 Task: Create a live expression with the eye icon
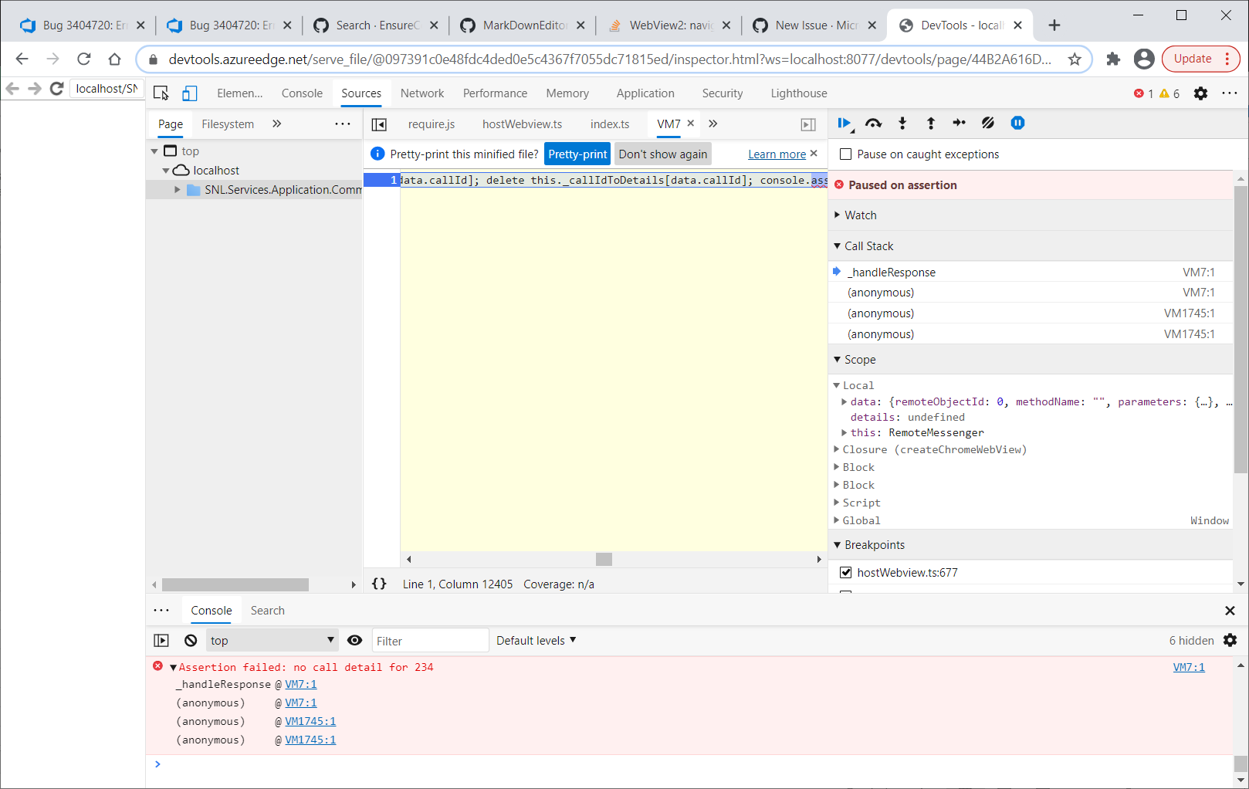[x=354, y=640]
